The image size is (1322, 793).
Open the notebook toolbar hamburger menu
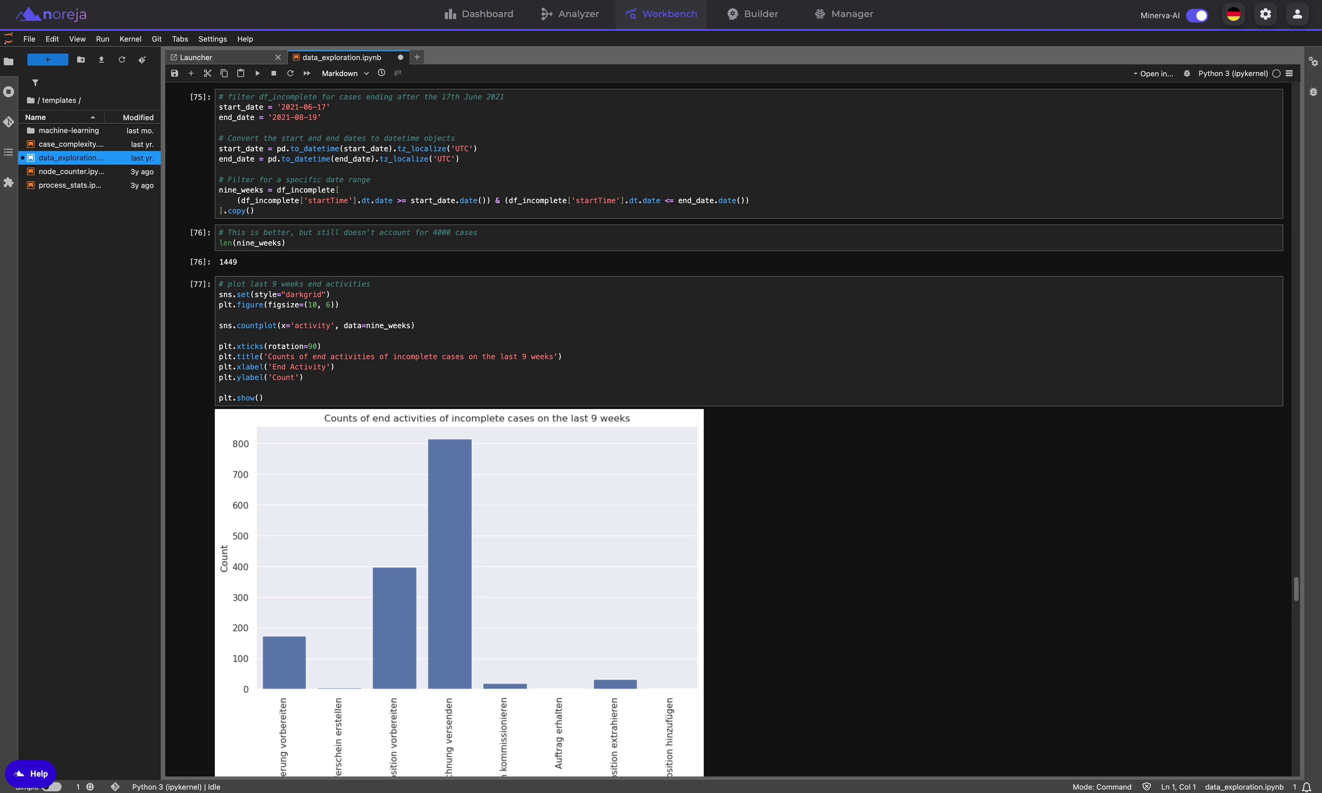coord(1290,73)
